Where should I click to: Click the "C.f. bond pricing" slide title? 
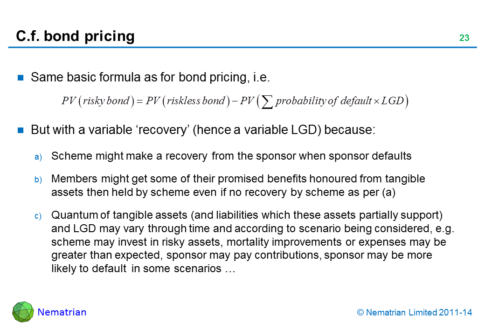coord(75,36)
